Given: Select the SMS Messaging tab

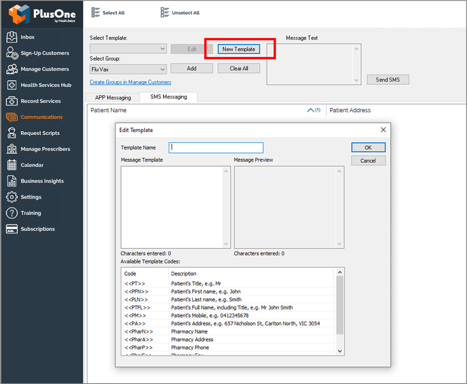Looking at the screenshot, I should 169,97.
